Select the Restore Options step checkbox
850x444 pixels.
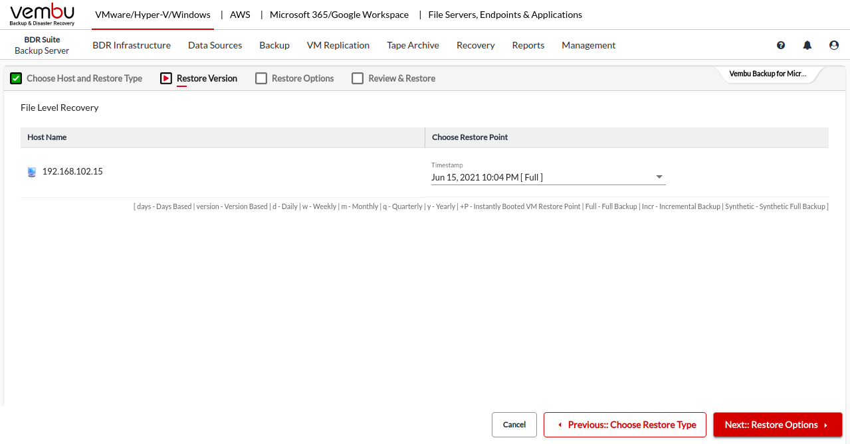(x=261, y=78)
